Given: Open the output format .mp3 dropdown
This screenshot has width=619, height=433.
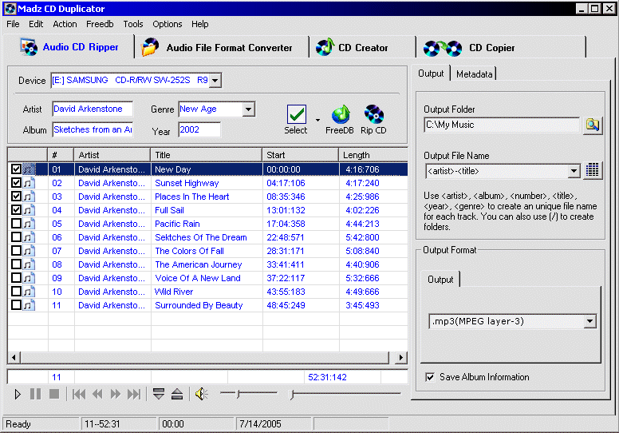Looking at the screenshot, I should click(589, 321).
